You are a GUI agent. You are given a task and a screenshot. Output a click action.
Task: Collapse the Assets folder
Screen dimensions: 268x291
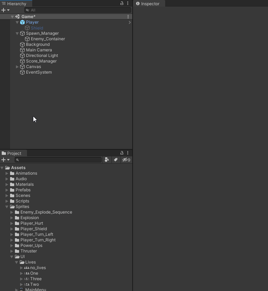point(2,168)
